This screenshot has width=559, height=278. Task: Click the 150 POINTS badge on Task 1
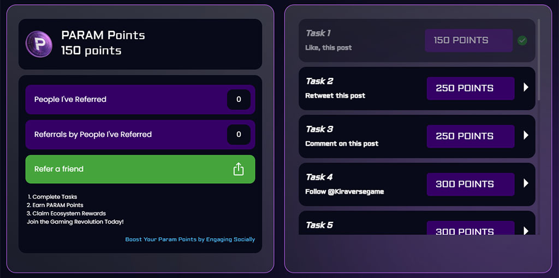(469, 40)
